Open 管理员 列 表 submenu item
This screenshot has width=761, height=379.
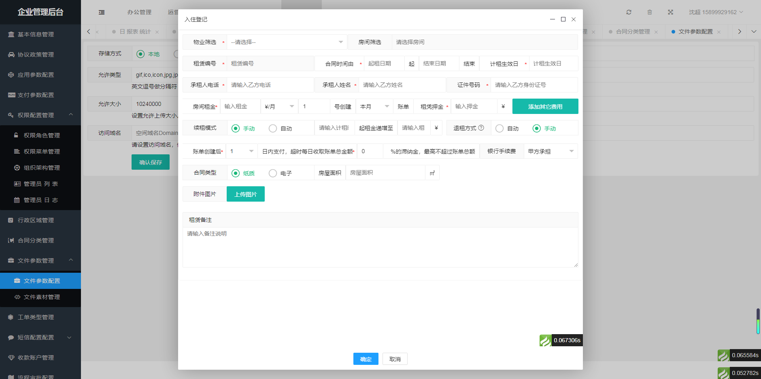(40, 184)
